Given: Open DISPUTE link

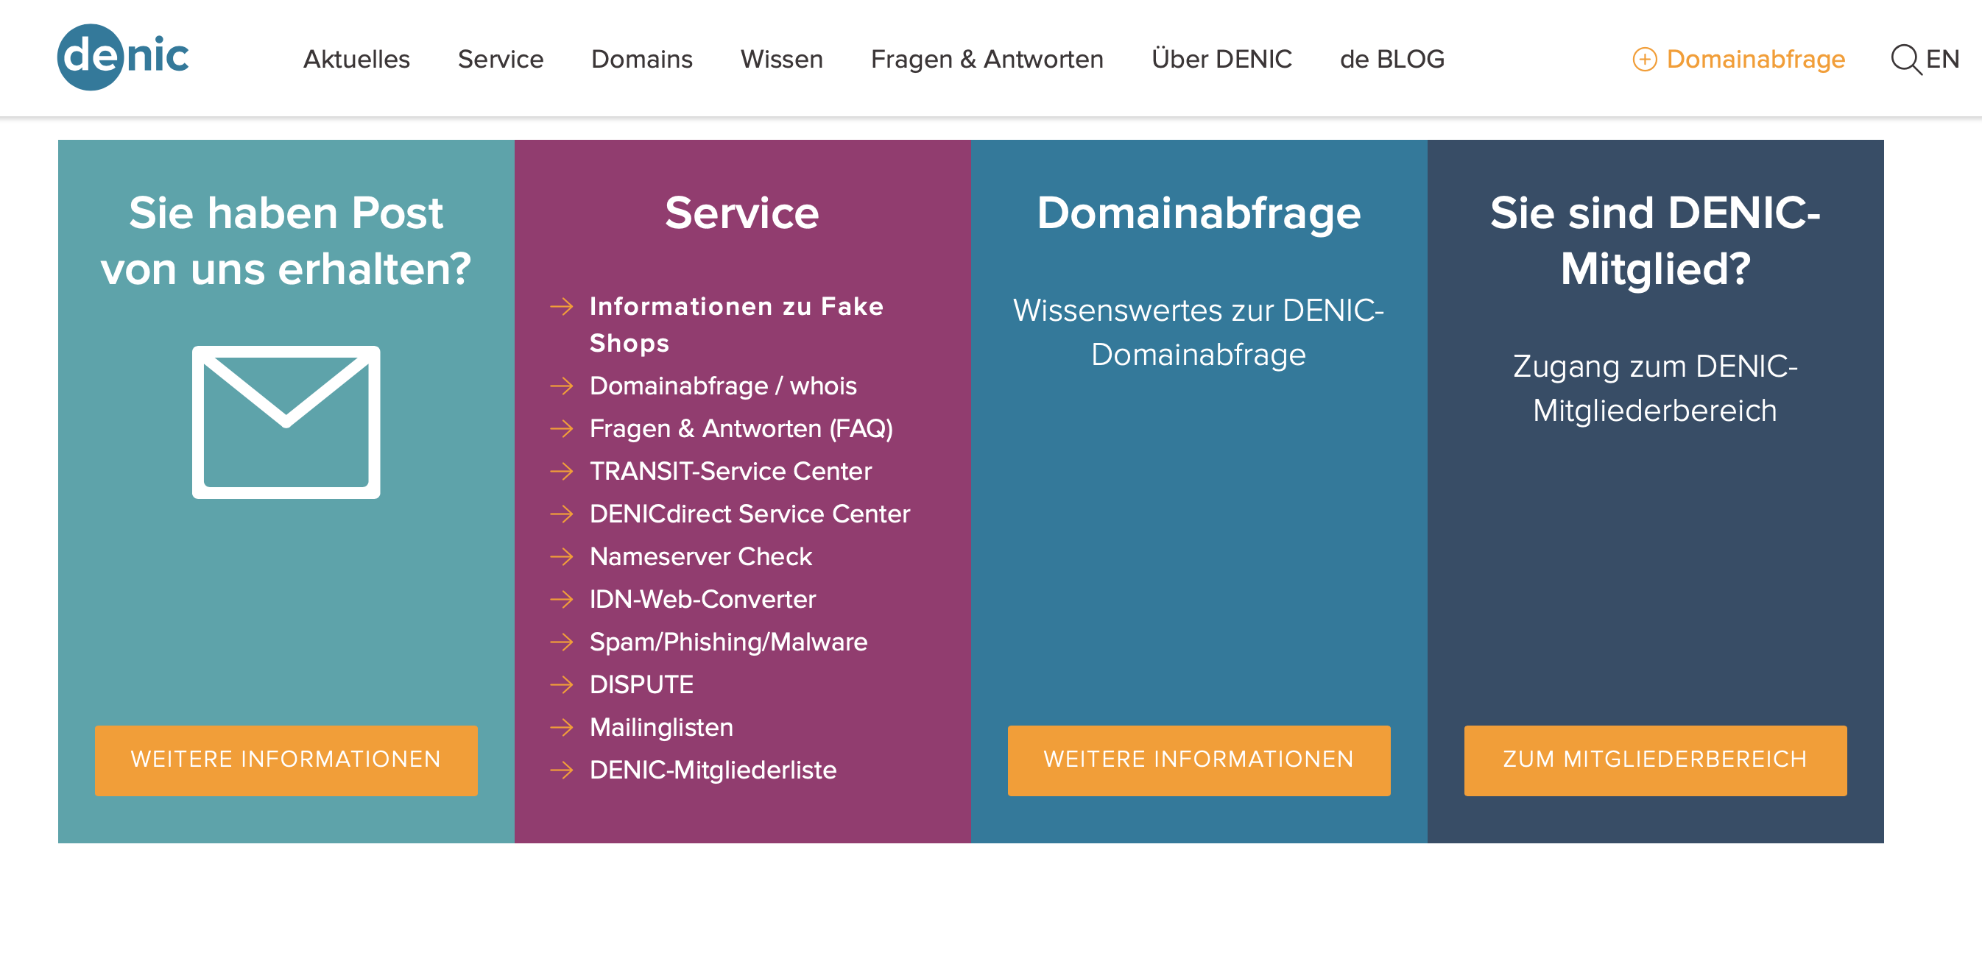Looking at the screenshot, I should click(641, 684).
